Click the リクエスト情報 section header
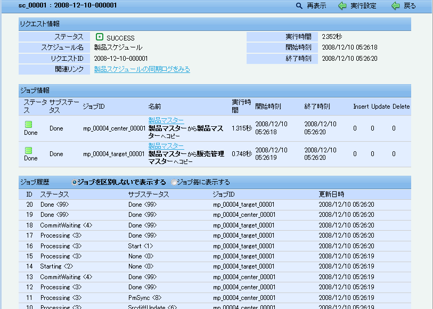433x309 pixels. [x=215, y=24]
